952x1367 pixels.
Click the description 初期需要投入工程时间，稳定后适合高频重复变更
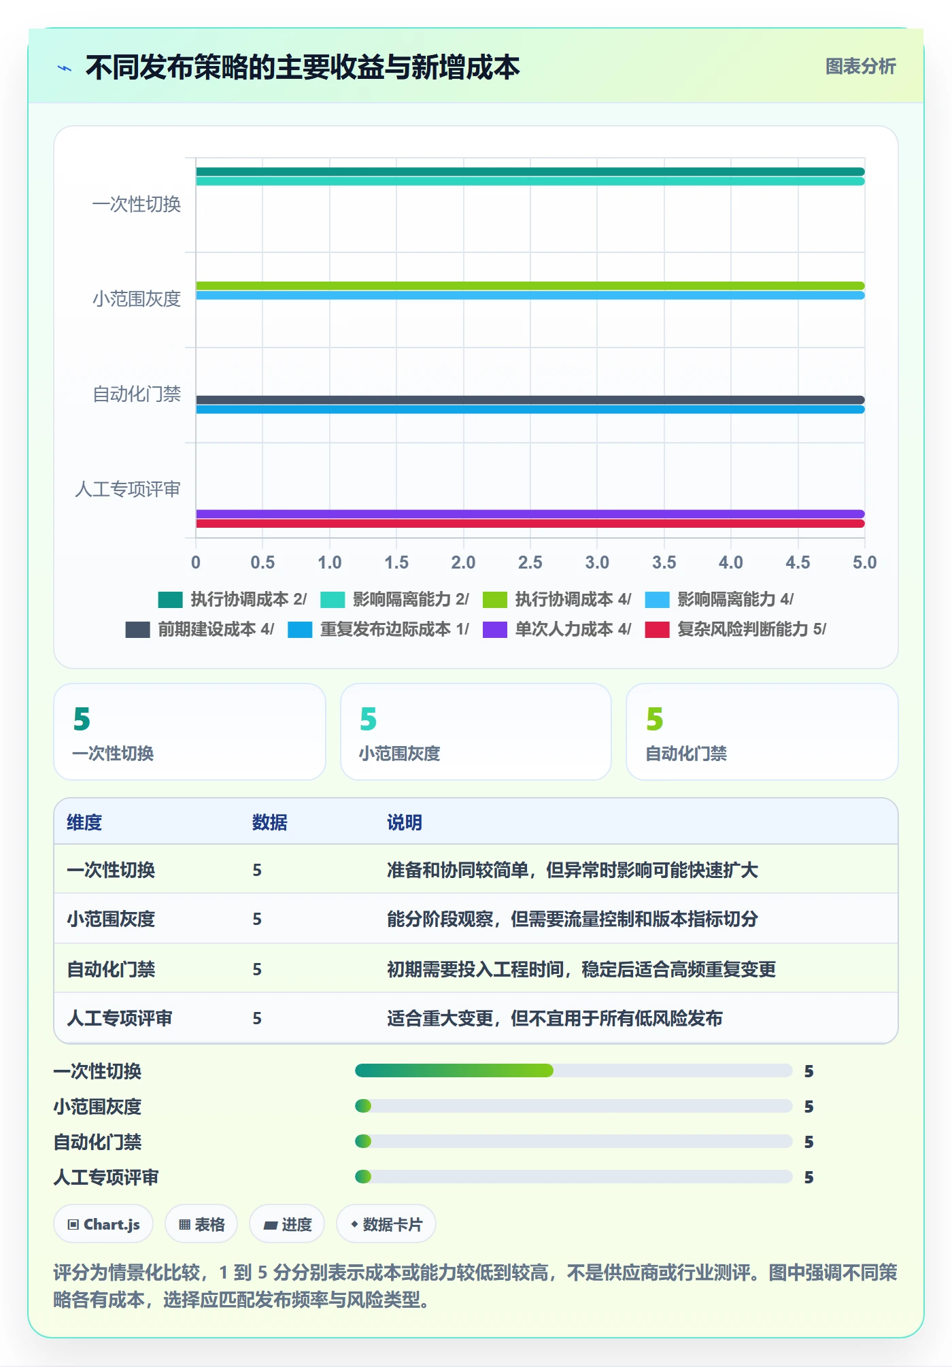click(x=581, y=969)
